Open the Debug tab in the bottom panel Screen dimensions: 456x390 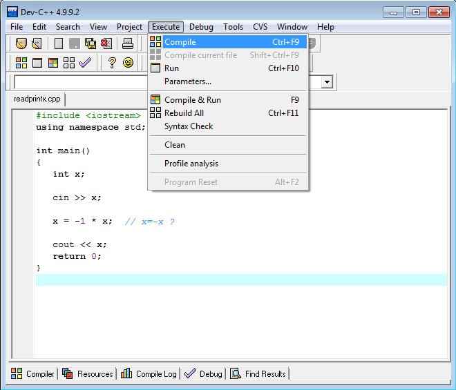pyautogui.click(x=203, y=373)
